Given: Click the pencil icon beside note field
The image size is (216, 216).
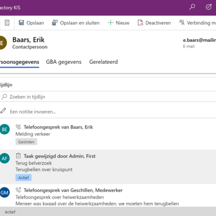Looking at the screenshot, I should tap(3, 111).
